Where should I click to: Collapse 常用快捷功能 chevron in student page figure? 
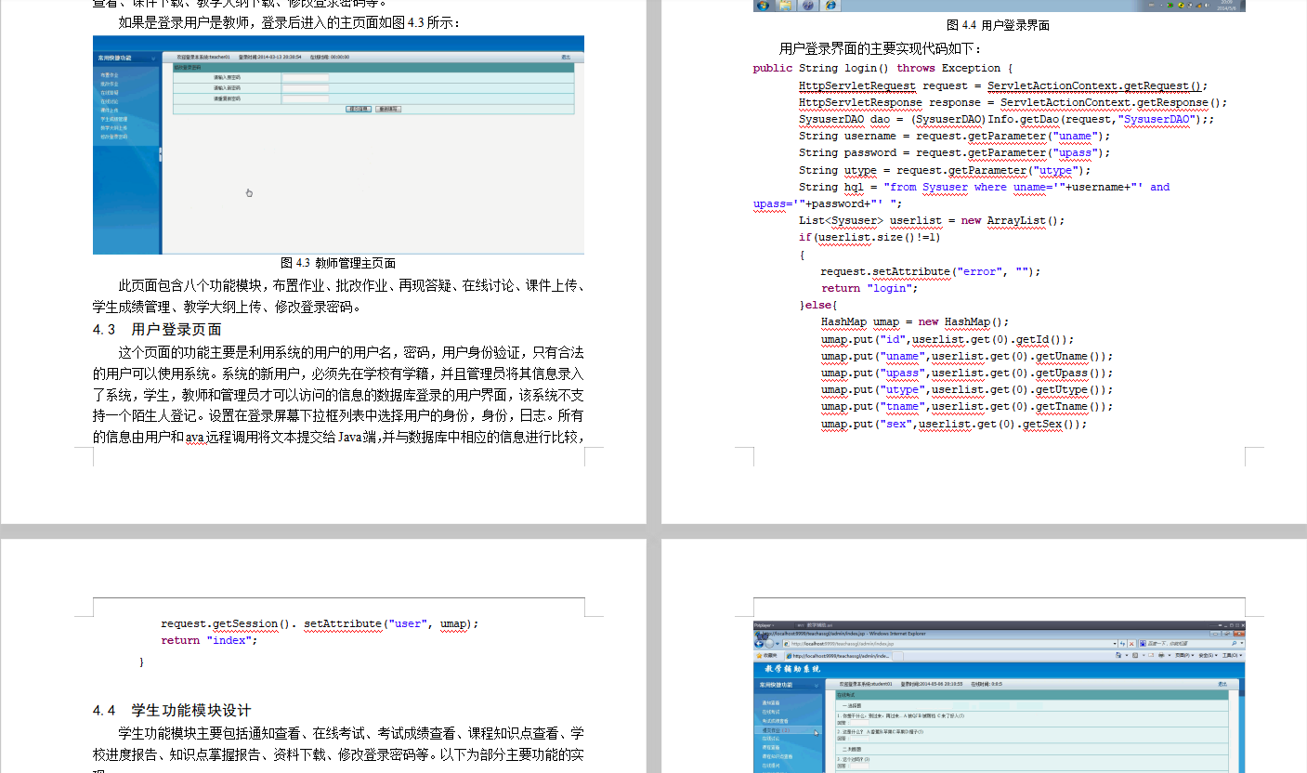[x=816, y=684]
